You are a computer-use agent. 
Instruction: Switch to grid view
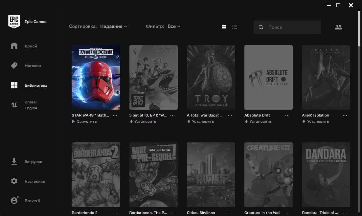point(224,27)
